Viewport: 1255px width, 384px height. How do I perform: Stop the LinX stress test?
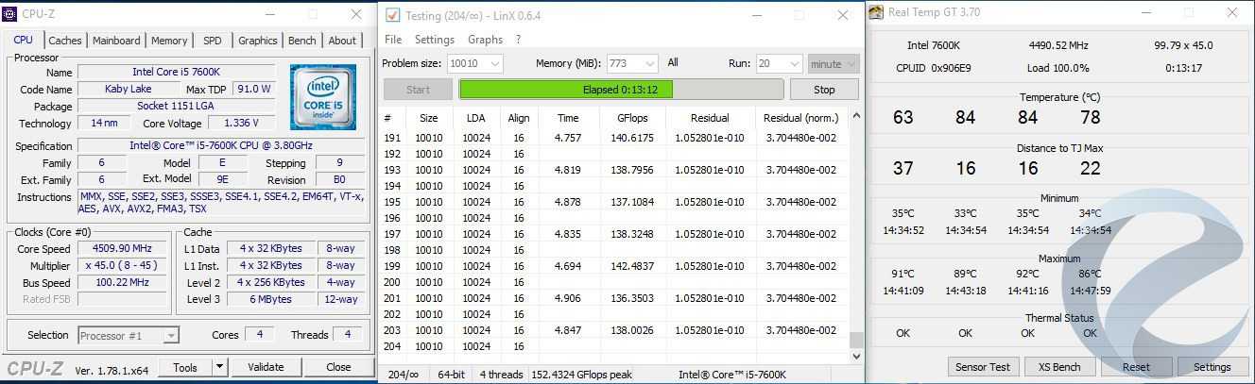pos(824,90)
